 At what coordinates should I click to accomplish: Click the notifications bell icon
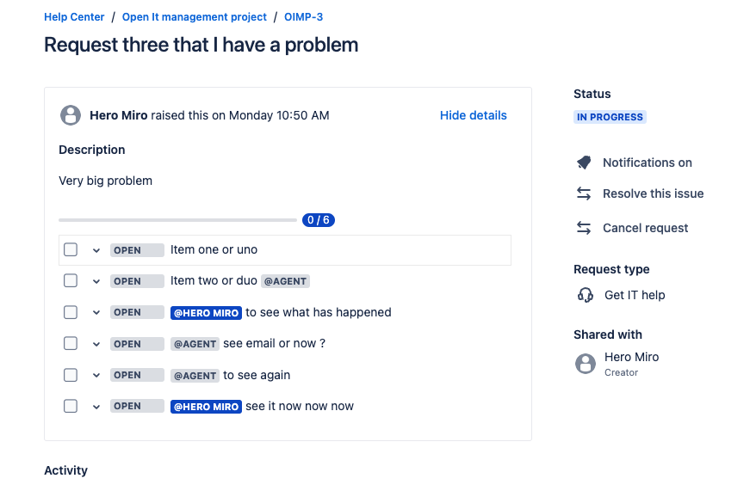coord(584,163)
